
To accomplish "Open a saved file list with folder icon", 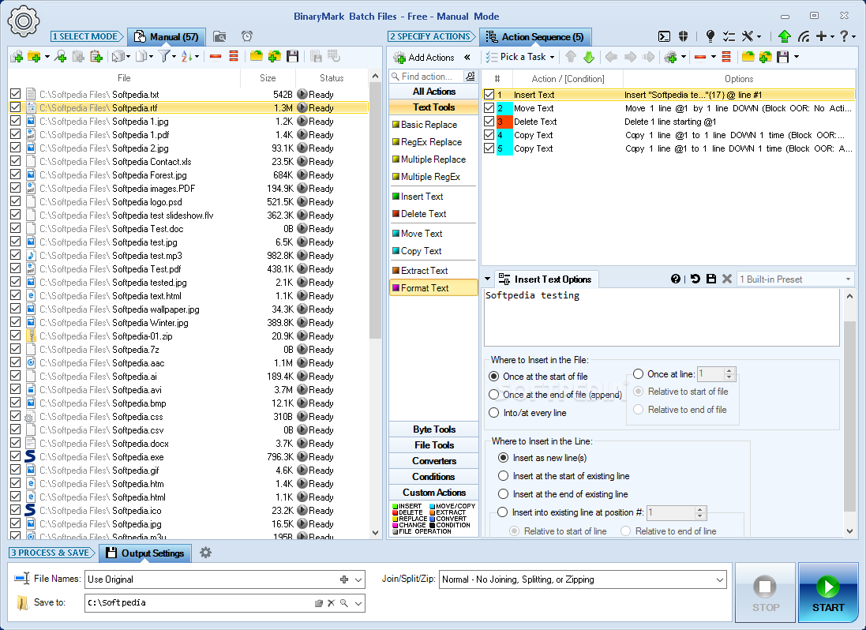I will point(257,57).
